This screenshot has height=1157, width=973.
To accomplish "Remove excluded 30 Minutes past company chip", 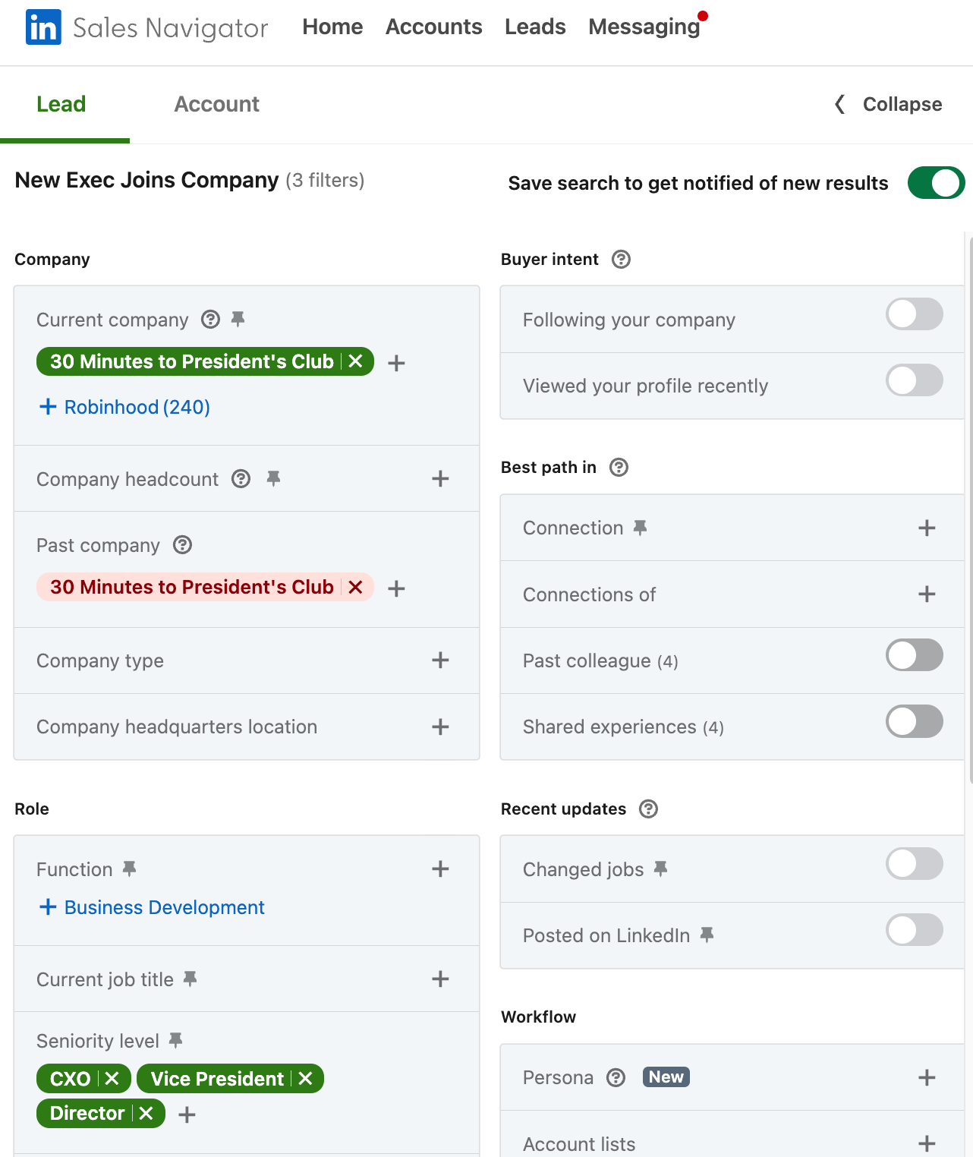I will tap(355, 587).
